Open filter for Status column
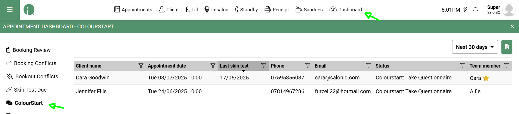This screenshot has height=114, width=519. 462,66
